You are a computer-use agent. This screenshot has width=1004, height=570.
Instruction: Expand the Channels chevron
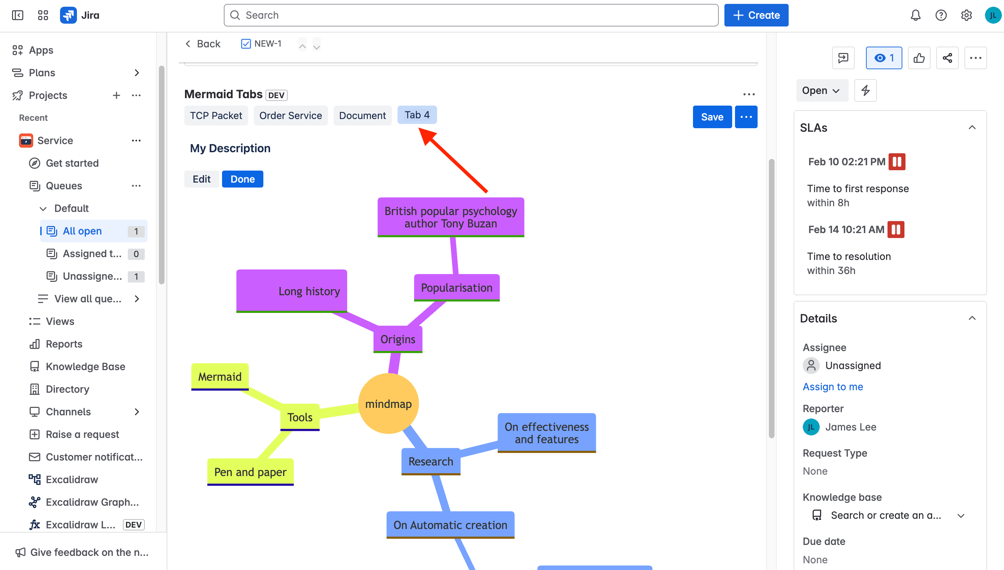coord(137,412)
